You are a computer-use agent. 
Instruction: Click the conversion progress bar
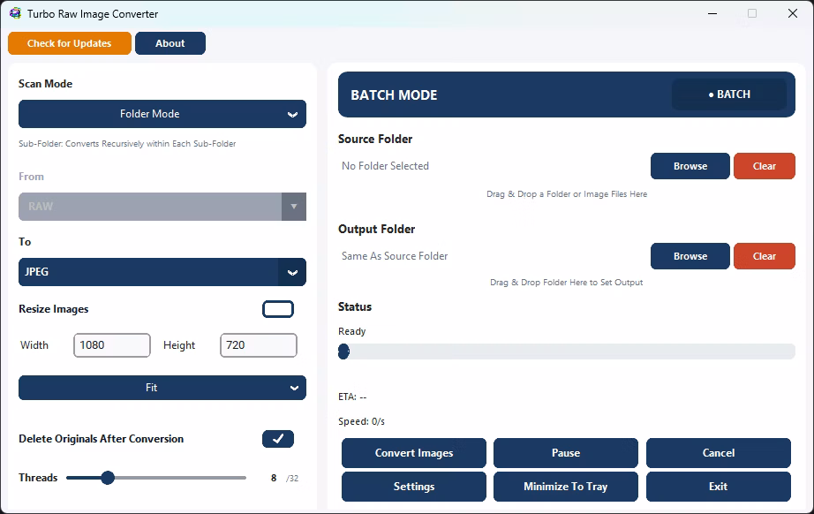pos(567,351)
